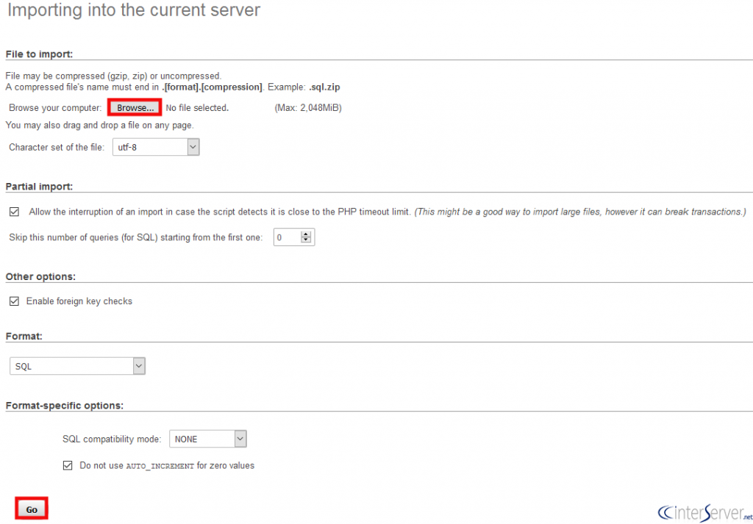Click the 'Skip this number of queries' label
This screenshot has height=524, width=753.
[136, 237]
